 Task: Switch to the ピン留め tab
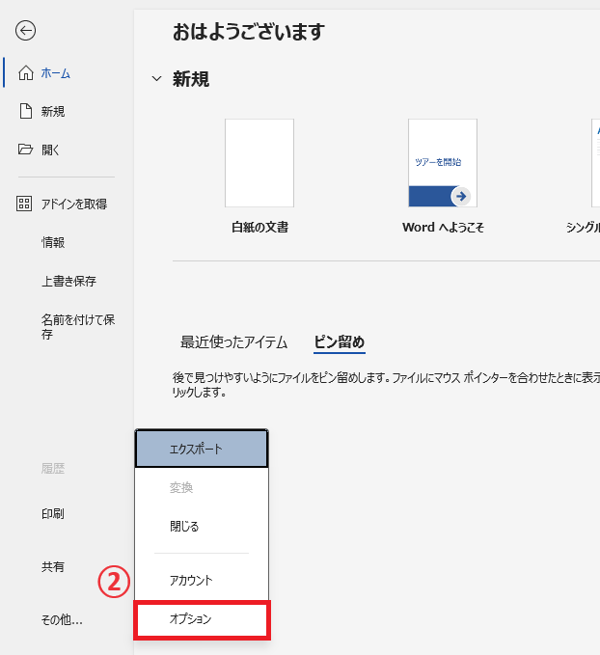(340, 342)
